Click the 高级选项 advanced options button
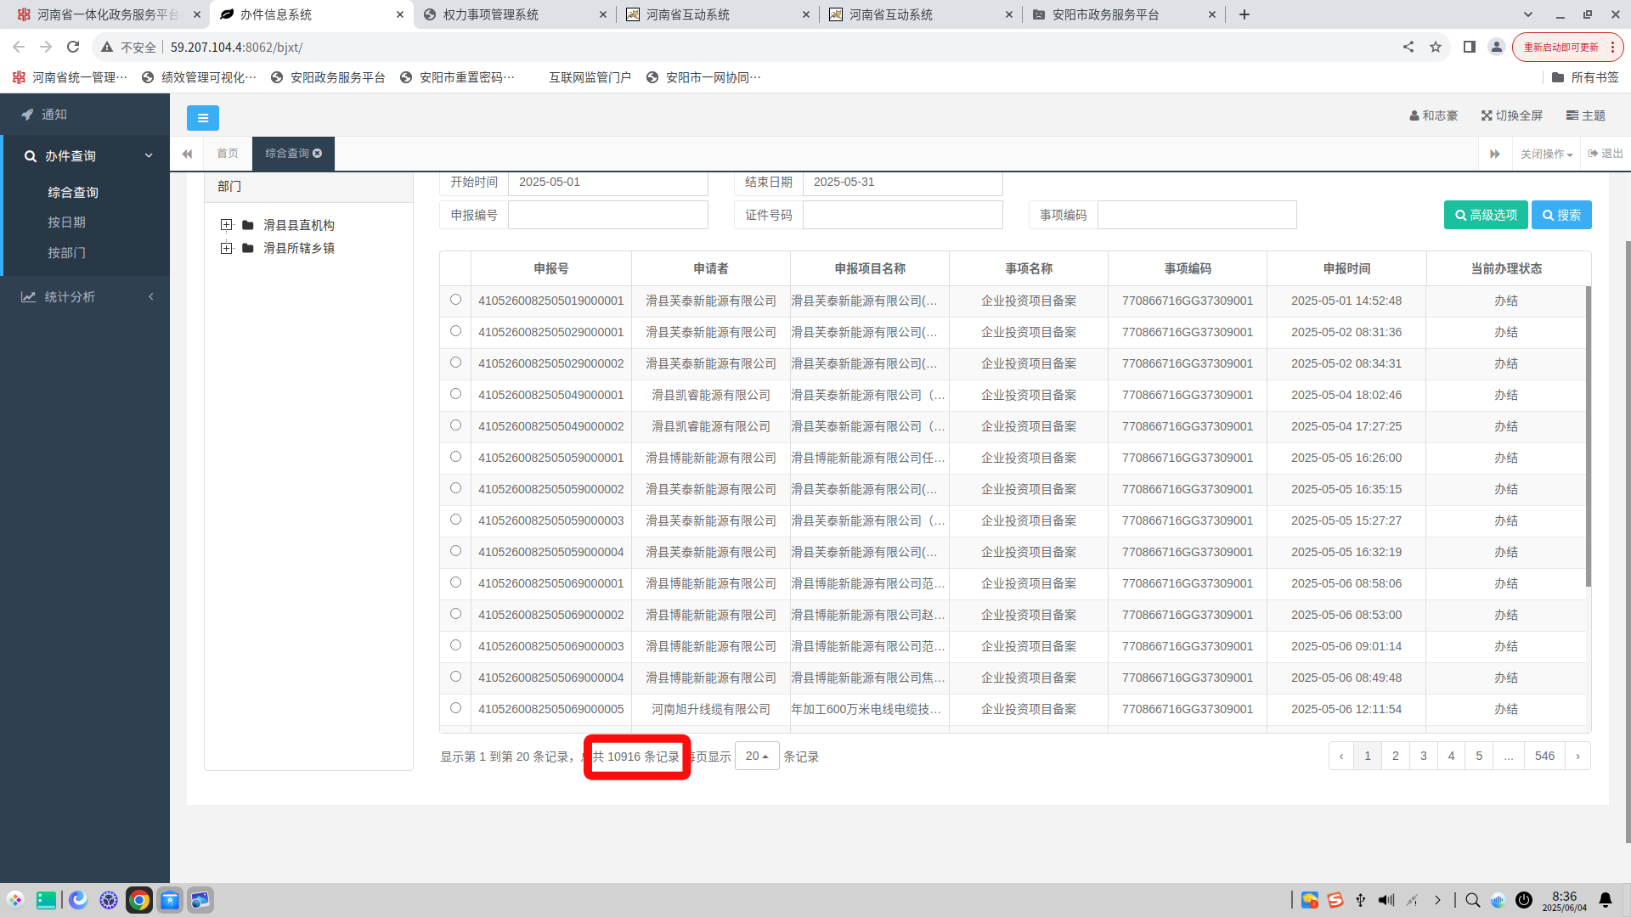The height and width of the screenshot is (917, 1631). 1485,215
